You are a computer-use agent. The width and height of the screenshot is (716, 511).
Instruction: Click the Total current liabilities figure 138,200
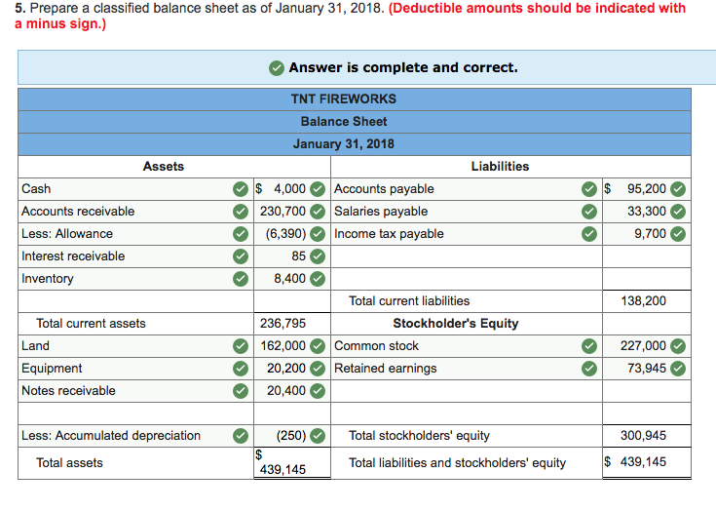(x=643, y=301)
